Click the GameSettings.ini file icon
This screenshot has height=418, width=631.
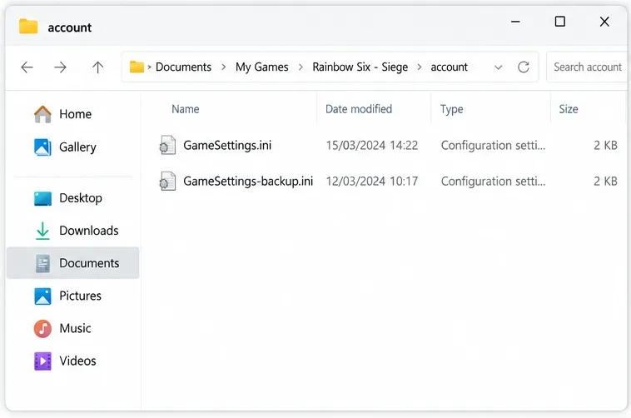coord(167,146)
